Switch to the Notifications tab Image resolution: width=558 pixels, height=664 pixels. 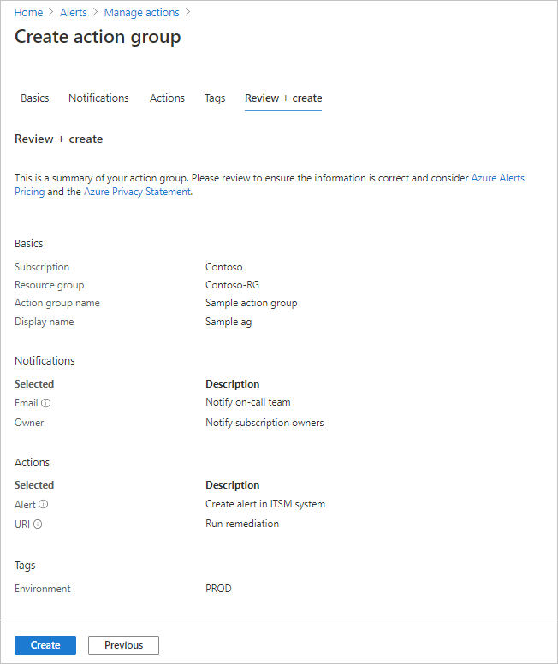(98, 98)
